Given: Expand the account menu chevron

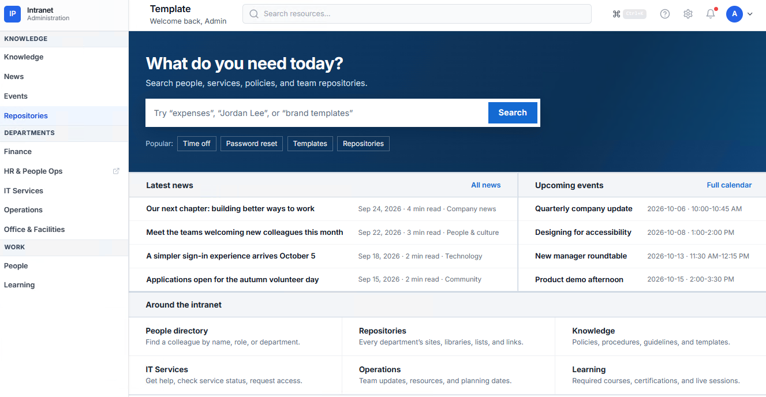Looking at the screenshot, I should (x=750, y=14).
